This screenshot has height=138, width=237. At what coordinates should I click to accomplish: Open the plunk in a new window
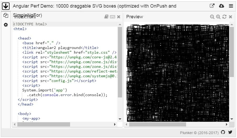[212, 6]
